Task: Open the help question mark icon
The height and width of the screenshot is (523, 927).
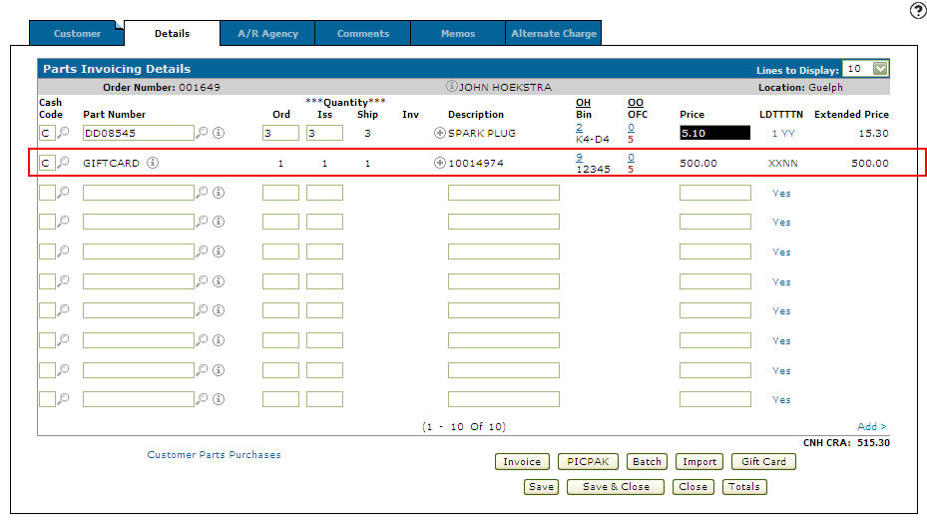Action: (x=918, y=10)
